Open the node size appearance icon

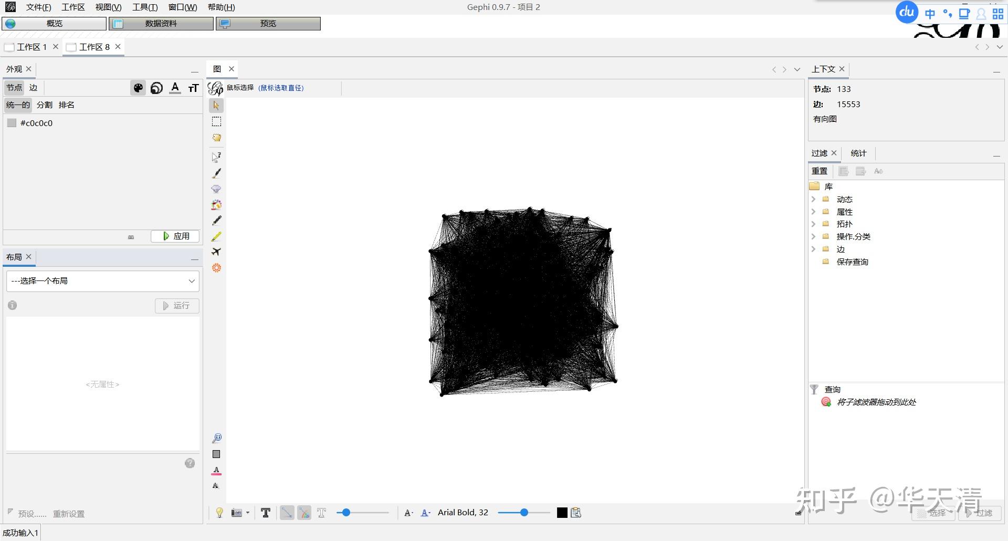click(x=156, y=88)
